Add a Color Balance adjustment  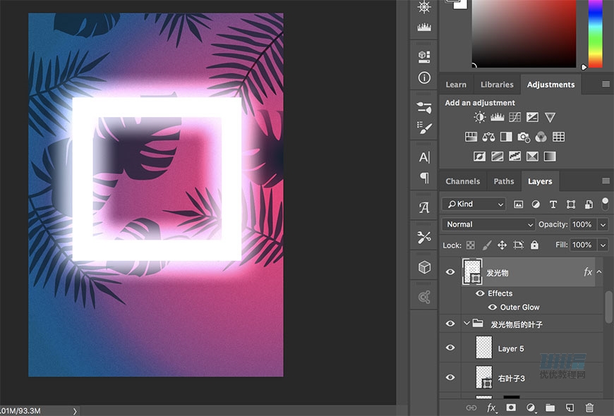point(488,137)
